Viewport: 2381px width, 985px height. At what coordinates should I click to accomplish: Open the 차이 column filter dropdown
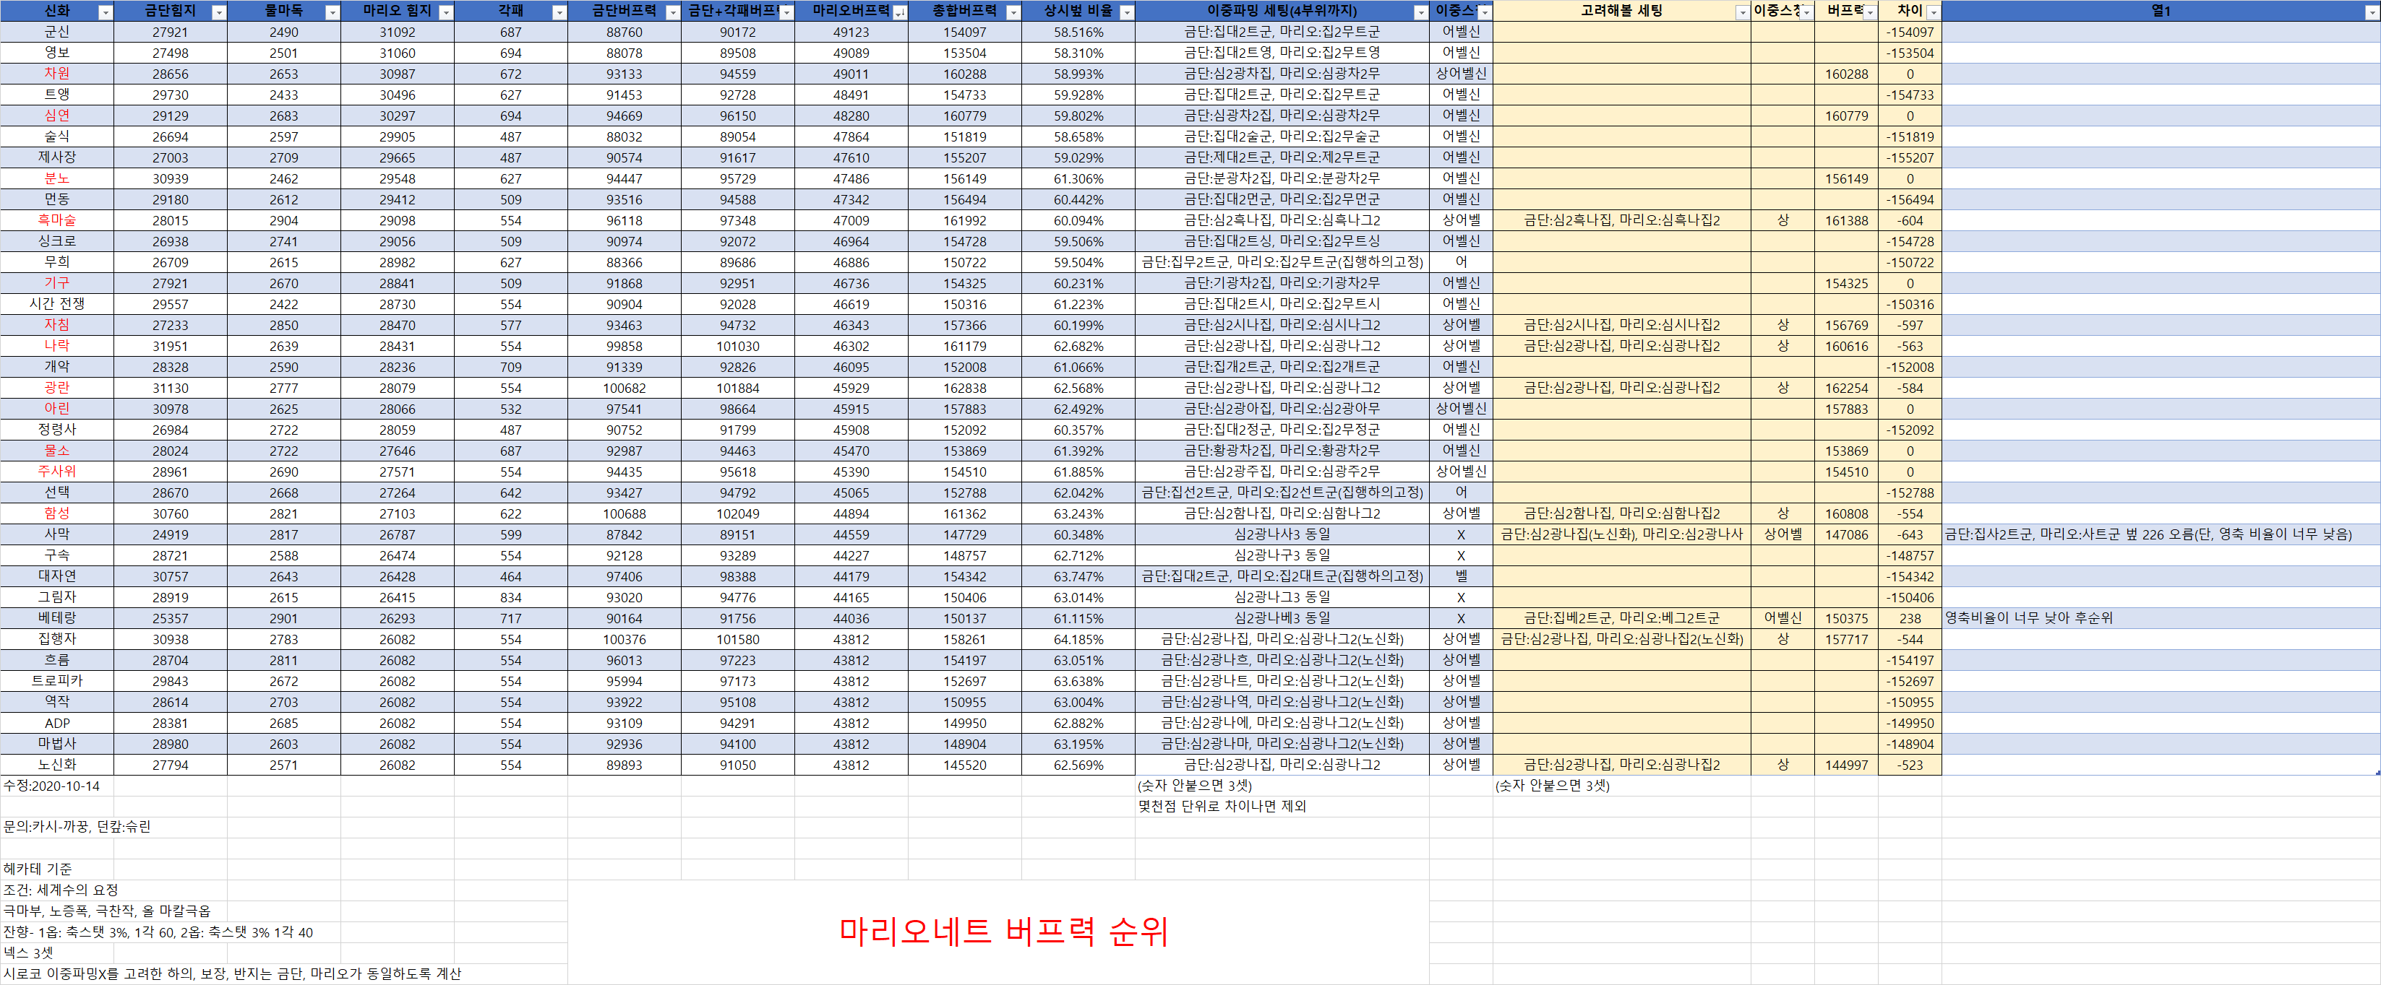[1933, 12]
